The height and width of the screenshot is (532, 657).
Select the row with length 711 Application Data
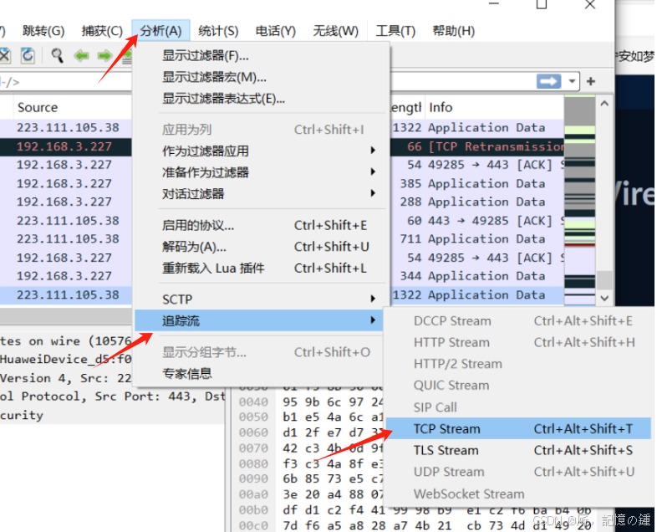point(476,239)
